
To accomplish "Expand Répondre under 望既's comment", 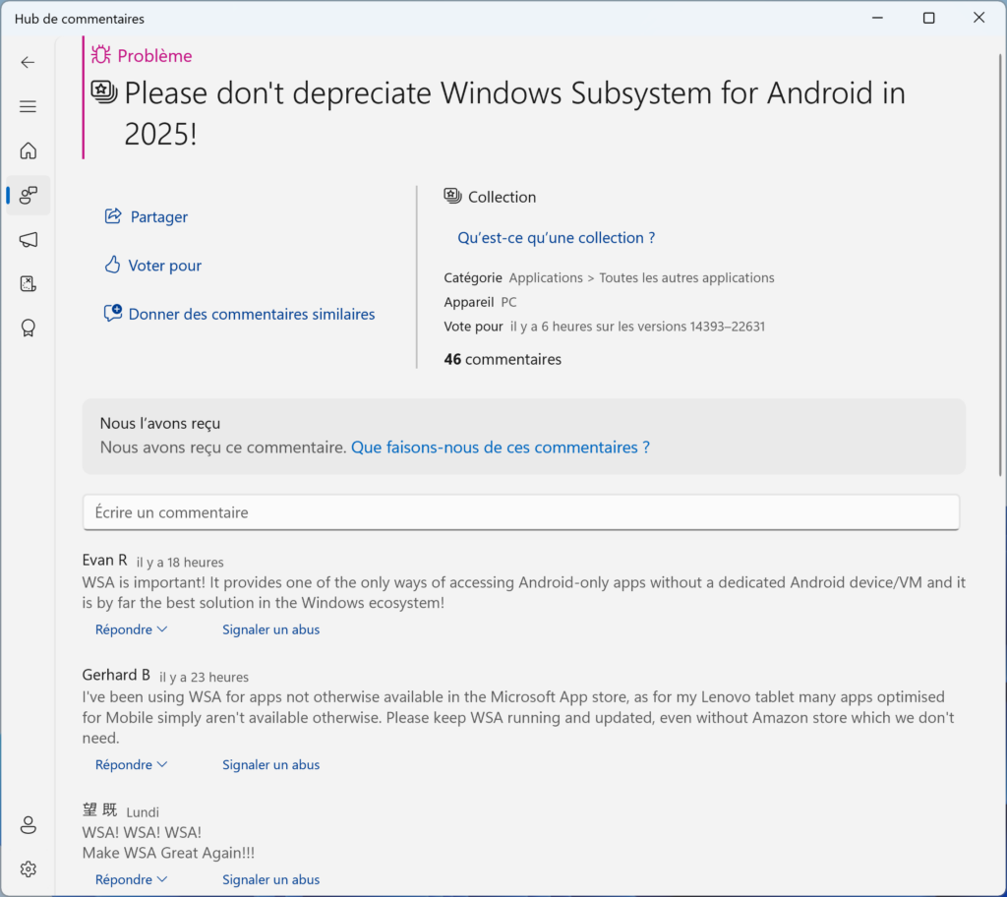I will [131, 879].
